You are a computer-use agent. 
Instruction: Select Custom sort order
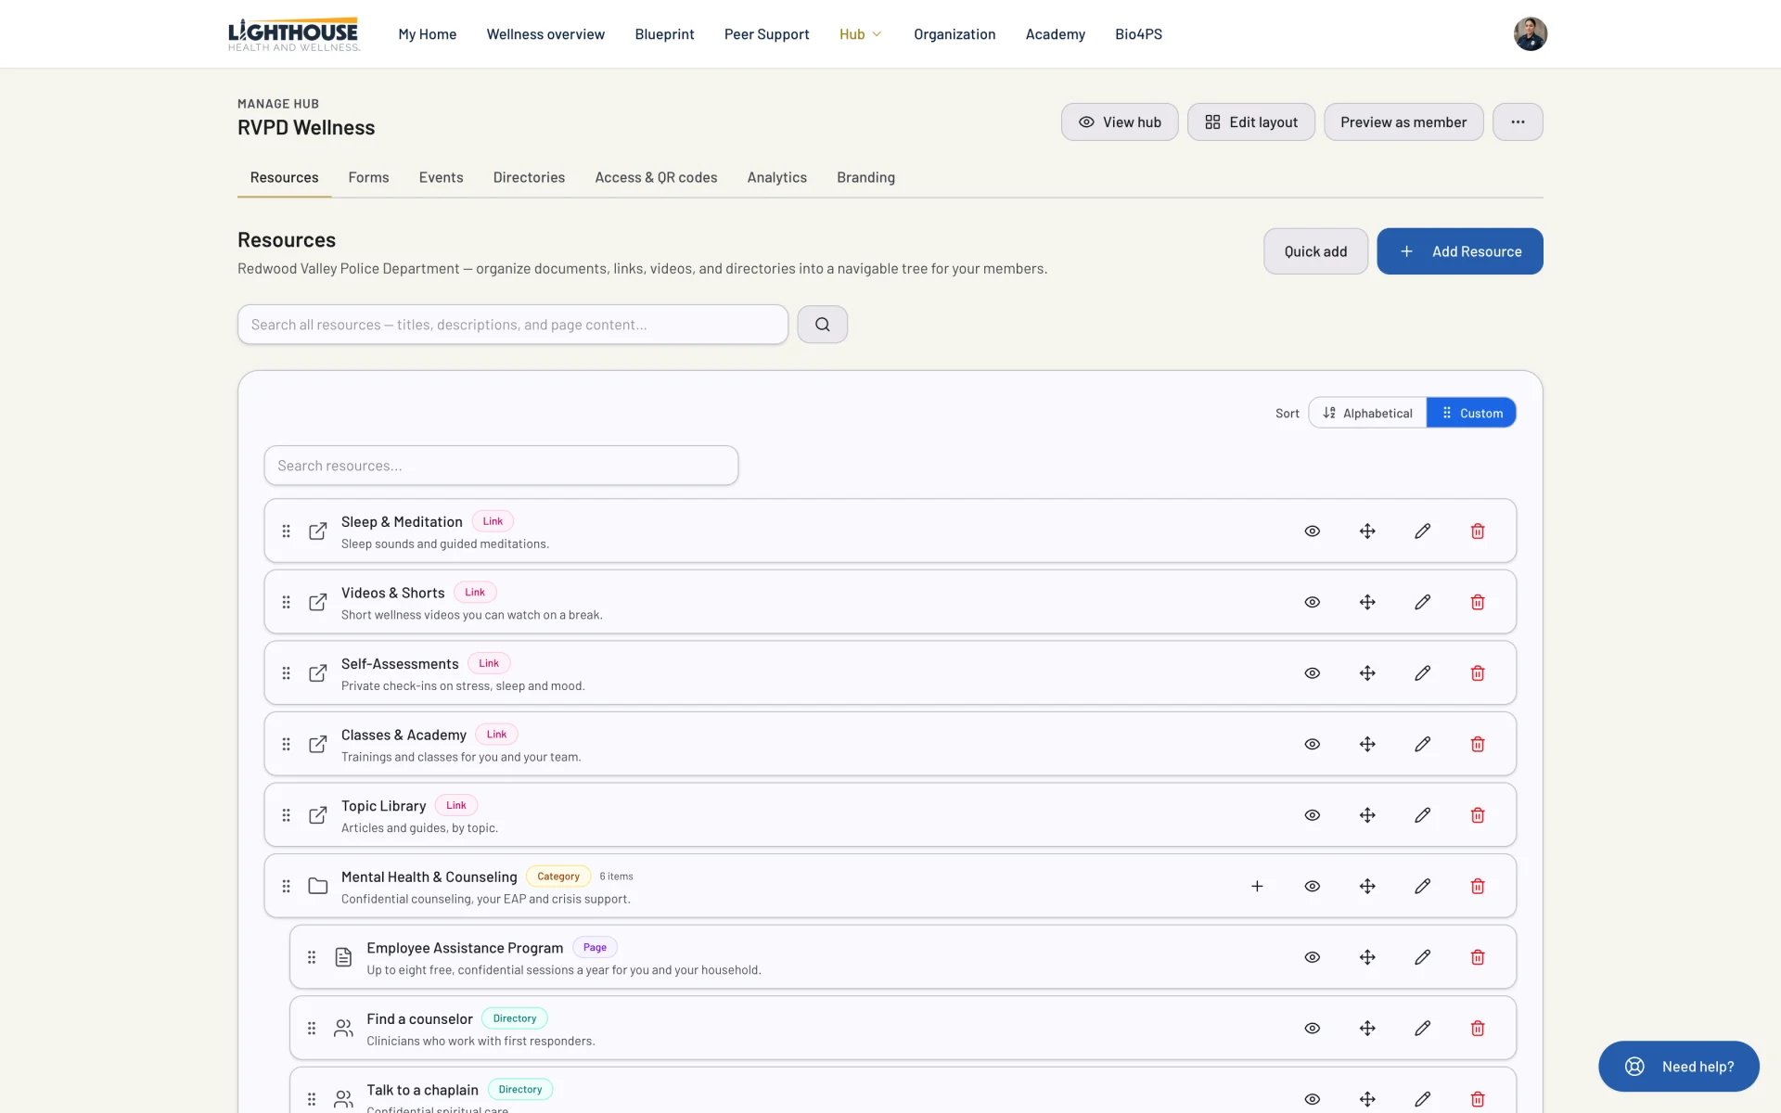[1471, 413]
